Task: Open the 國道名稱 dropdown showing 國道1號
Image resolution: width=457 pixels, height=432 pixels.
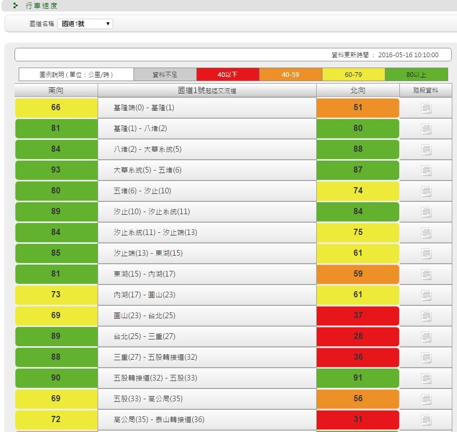Action: click(x=85, y=24)
